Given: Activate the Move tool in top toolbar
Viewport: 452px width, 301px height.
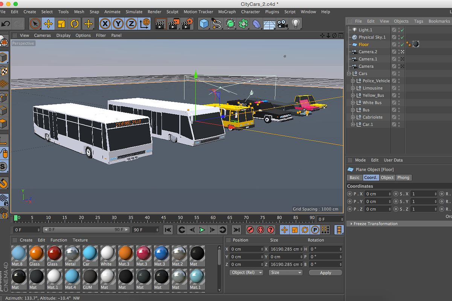Looking at the screenshot, I should 48,24.
